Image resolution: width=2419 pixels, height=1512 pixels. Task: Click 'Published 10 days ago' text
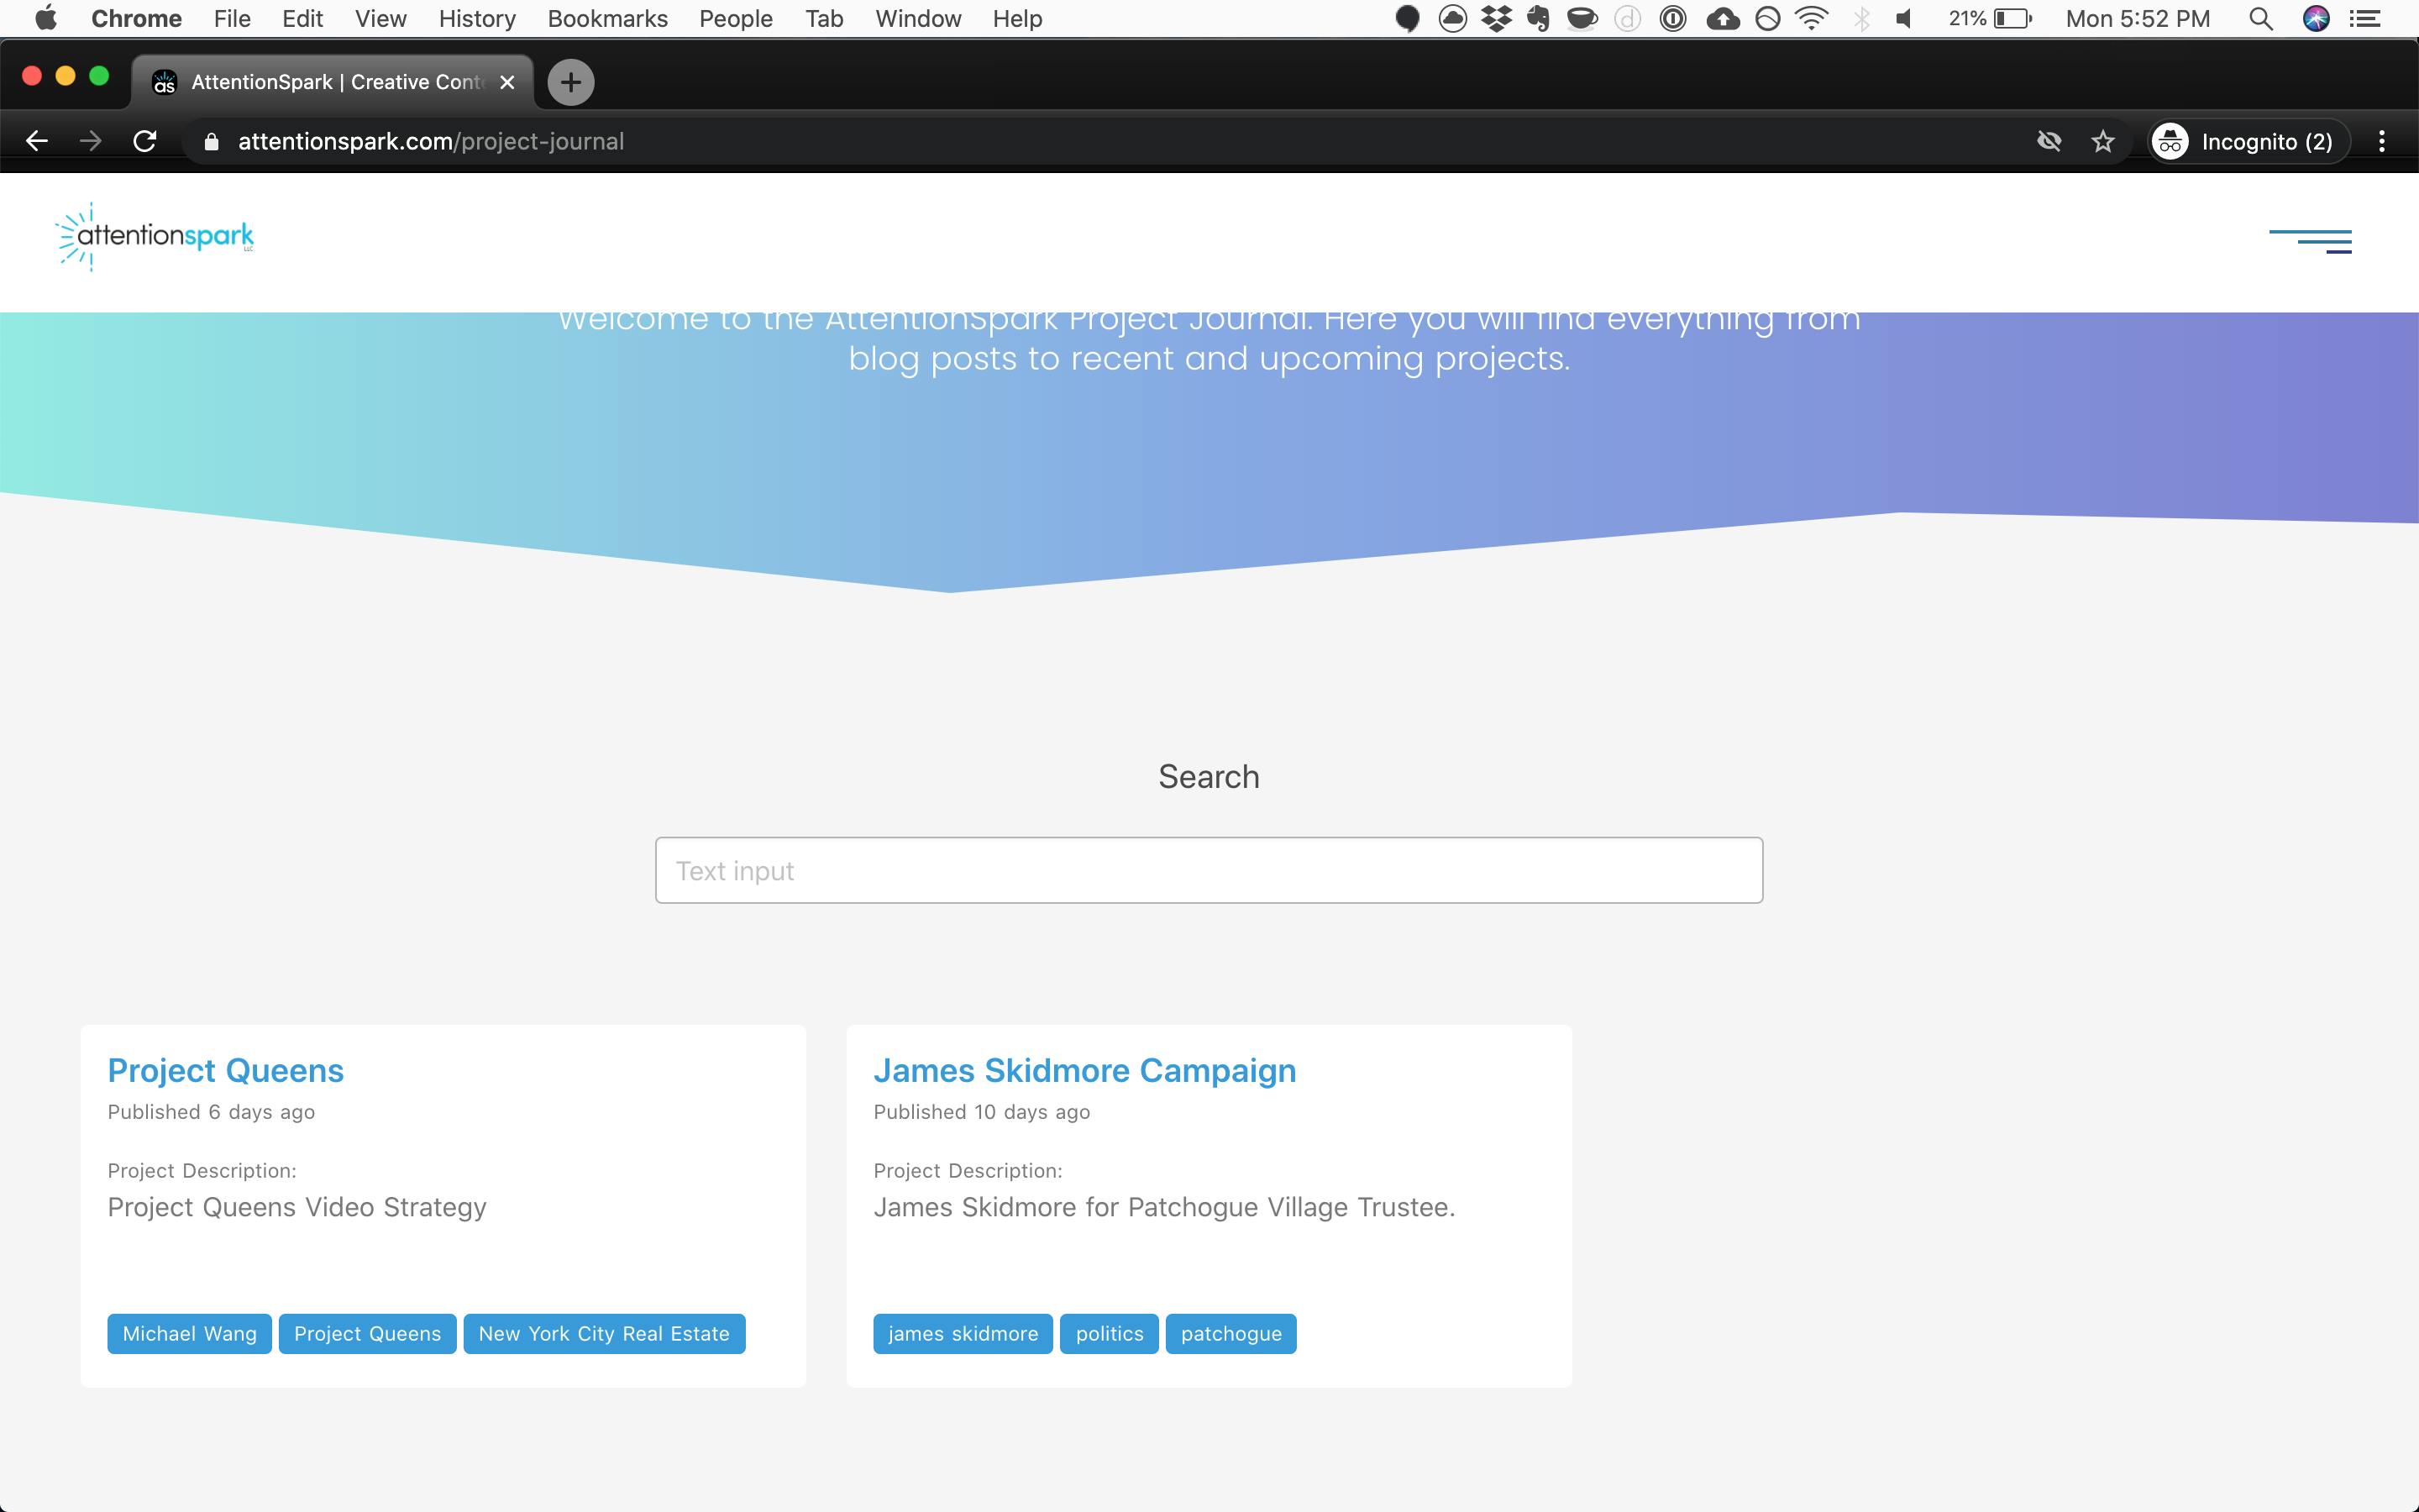point(982,1112)
